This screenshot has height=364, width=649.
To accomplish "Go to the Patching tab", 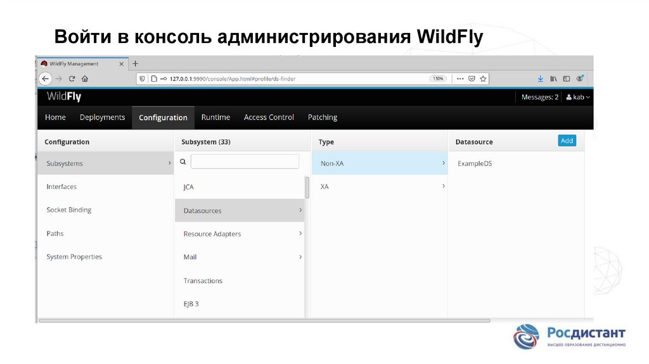I will (323, 117).
